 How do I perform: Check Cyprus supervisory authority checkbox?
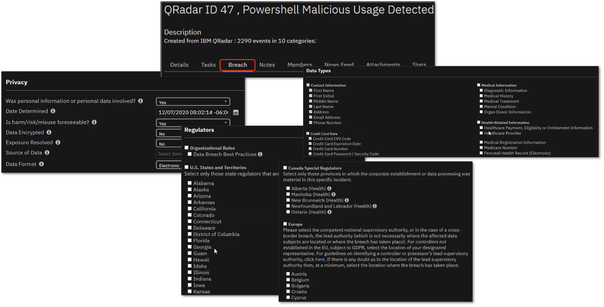[288, 297]
